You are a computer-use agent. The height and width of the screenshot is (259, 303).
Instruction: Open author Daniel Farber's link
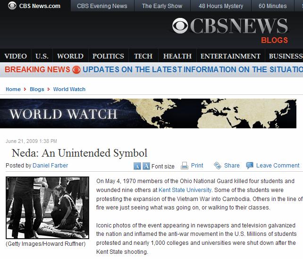coord(50,166)
